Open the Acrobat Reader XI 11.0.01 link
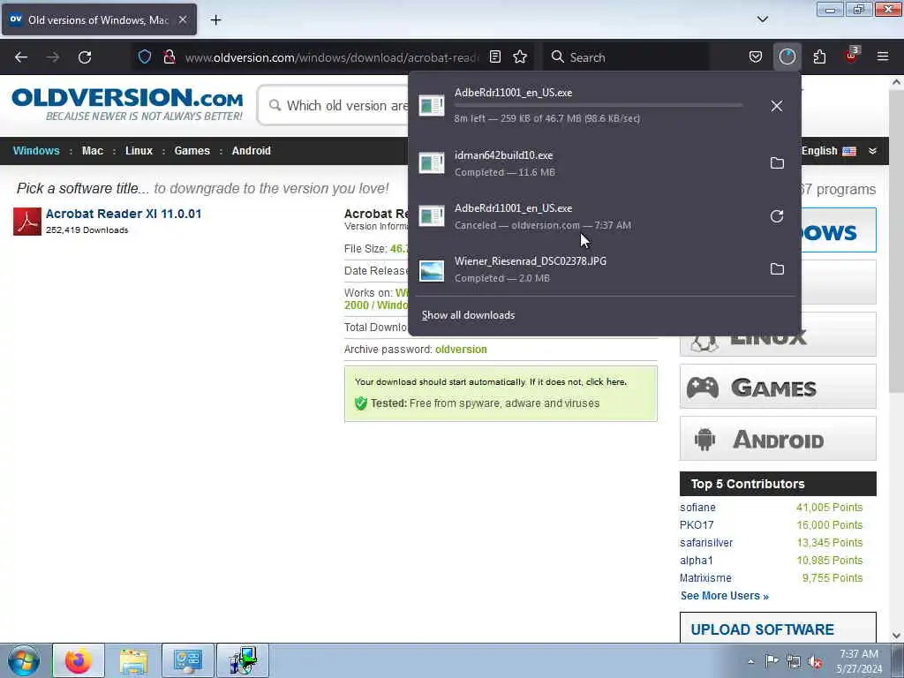 pos(124,214)
